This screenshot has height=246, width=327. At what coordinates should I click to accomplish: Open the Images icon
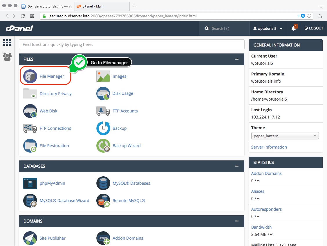[103, 76]
